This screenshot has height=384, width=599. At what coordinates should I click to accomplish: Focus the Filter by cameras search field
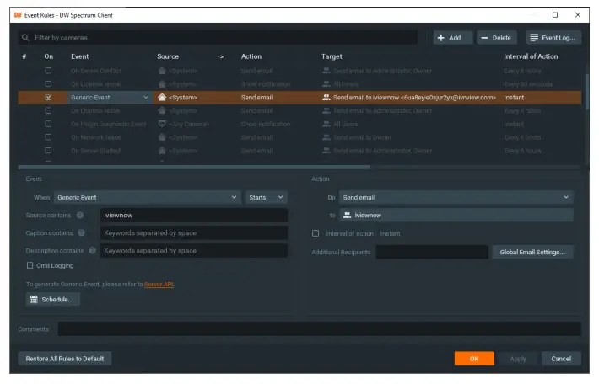[218, 38]
